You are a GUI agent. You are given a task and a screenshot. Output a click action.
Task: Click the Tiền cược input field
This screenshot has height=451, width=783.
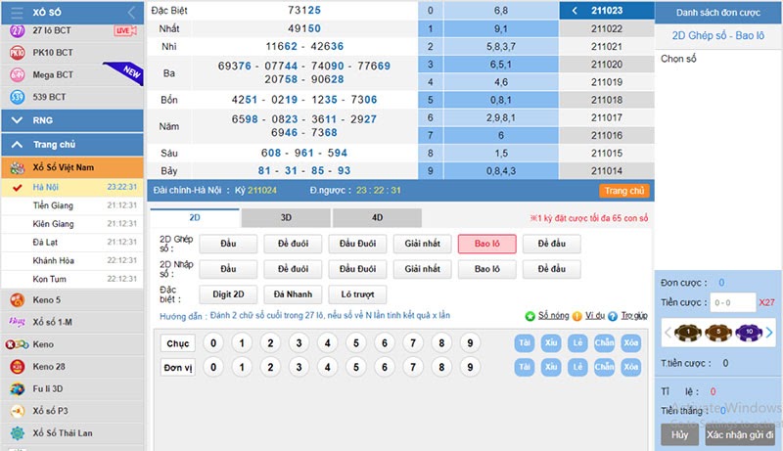[731, 303]
